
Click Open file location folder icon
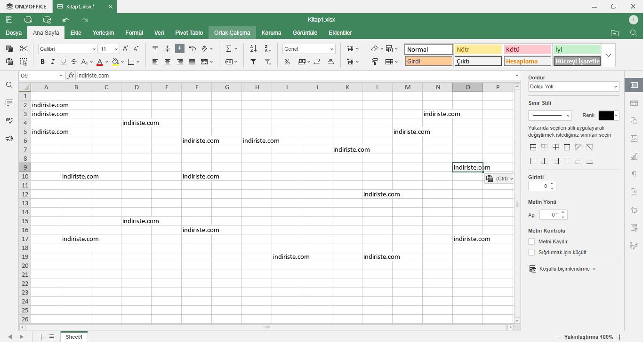(x=615, y=33)
